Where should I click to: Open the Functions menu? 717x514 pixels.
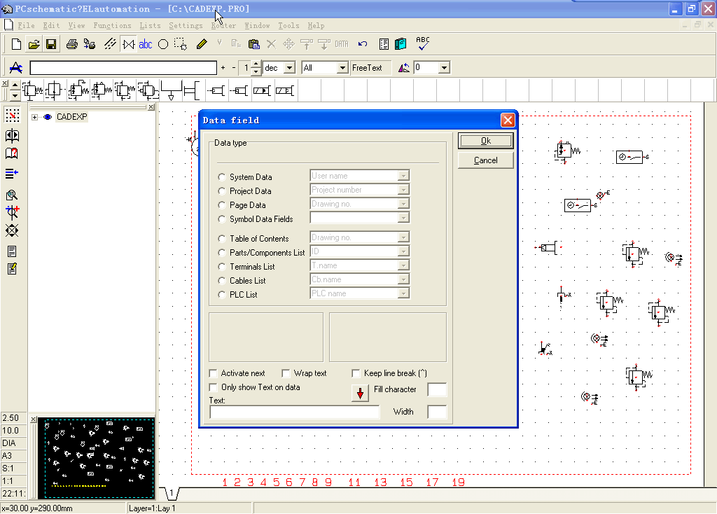click(x=112, y=26)
